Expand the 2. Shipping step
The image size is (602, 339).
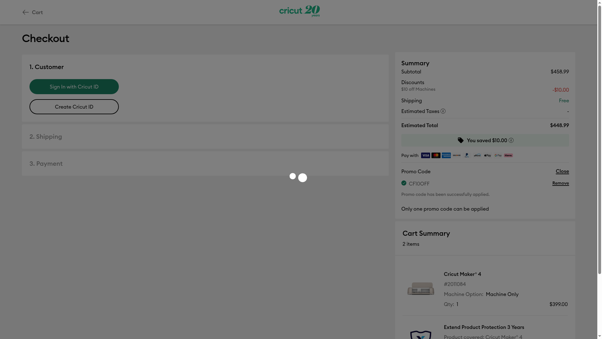pos(205,137)
